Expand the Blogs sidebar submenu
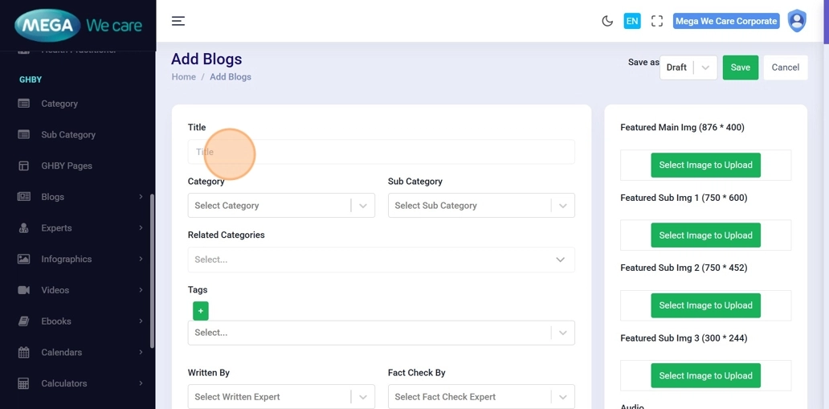 pos(141,197)
